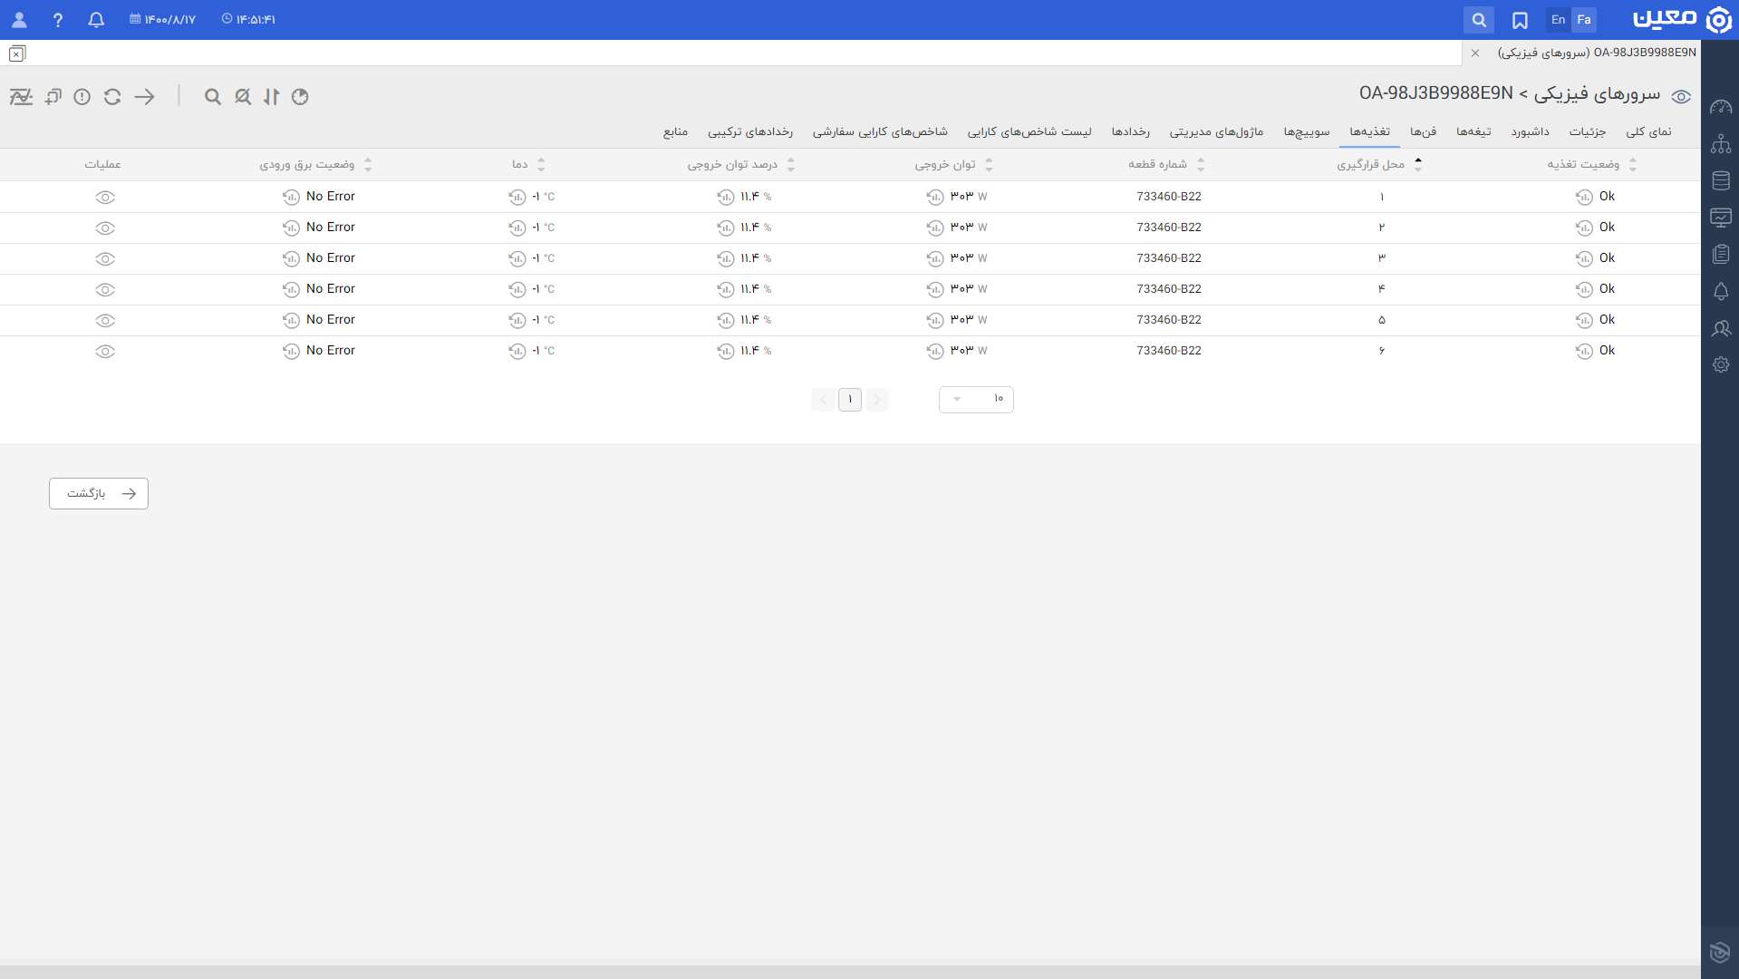Close the OA-98J3B9988E9N tab
Image resolution: width=1739 pixels, height=979 pixels.
tap(1475, 53)
